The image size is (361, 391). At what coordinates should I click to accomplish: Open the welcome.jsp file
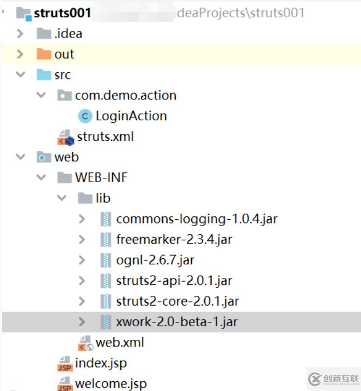[111, 384]
